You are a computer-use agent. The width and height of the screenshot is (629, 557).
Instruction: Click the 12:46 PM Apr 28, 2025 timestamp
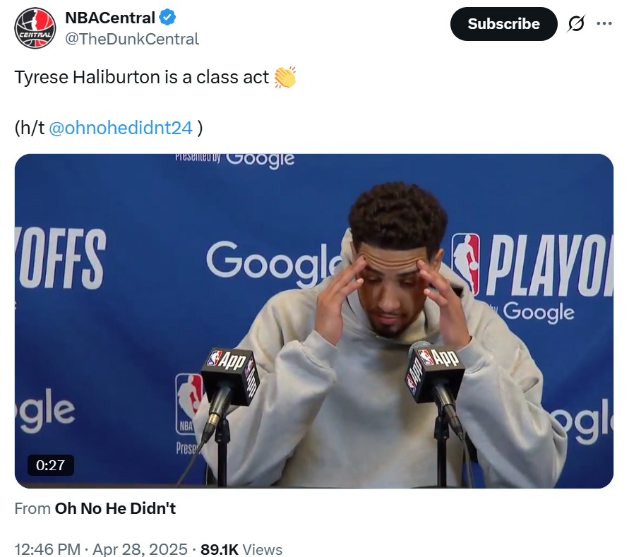[101, 549]
